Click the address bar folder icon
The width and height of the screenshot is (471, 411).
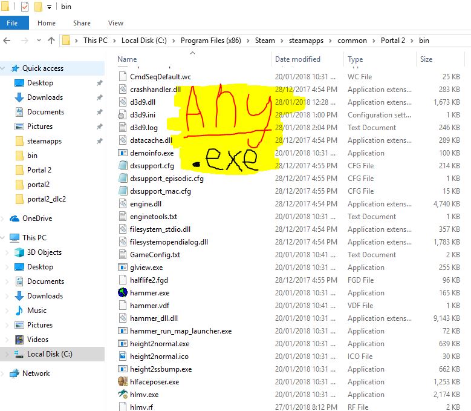pos(66,41)
